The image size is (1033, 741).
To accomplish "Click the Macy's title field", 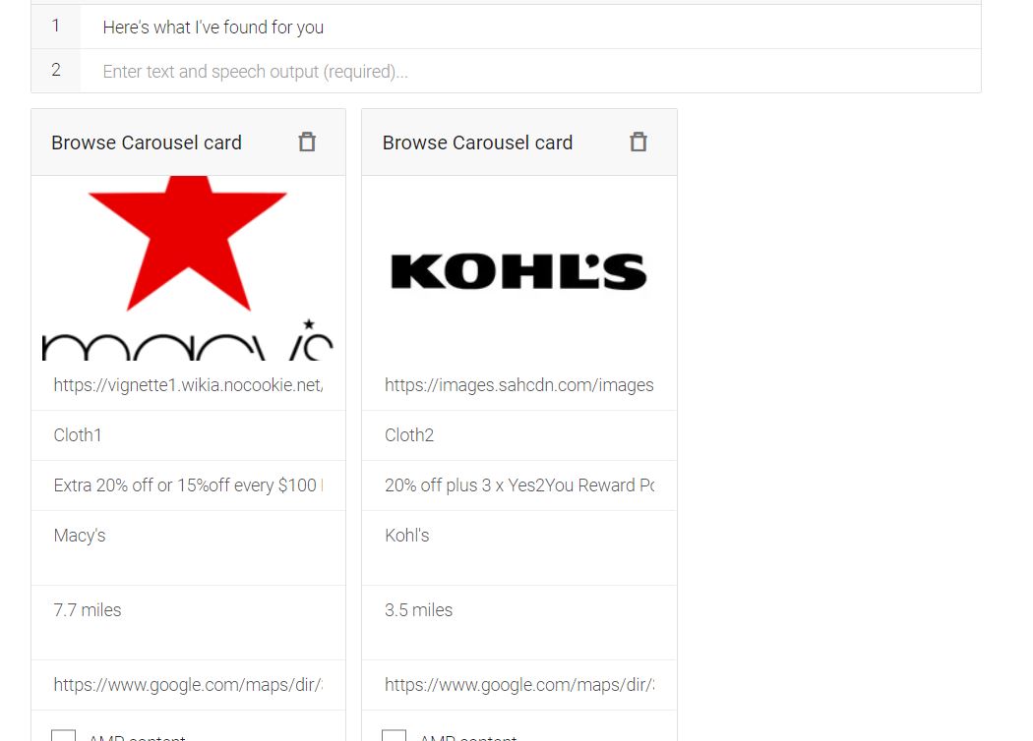I will point(189,547).
